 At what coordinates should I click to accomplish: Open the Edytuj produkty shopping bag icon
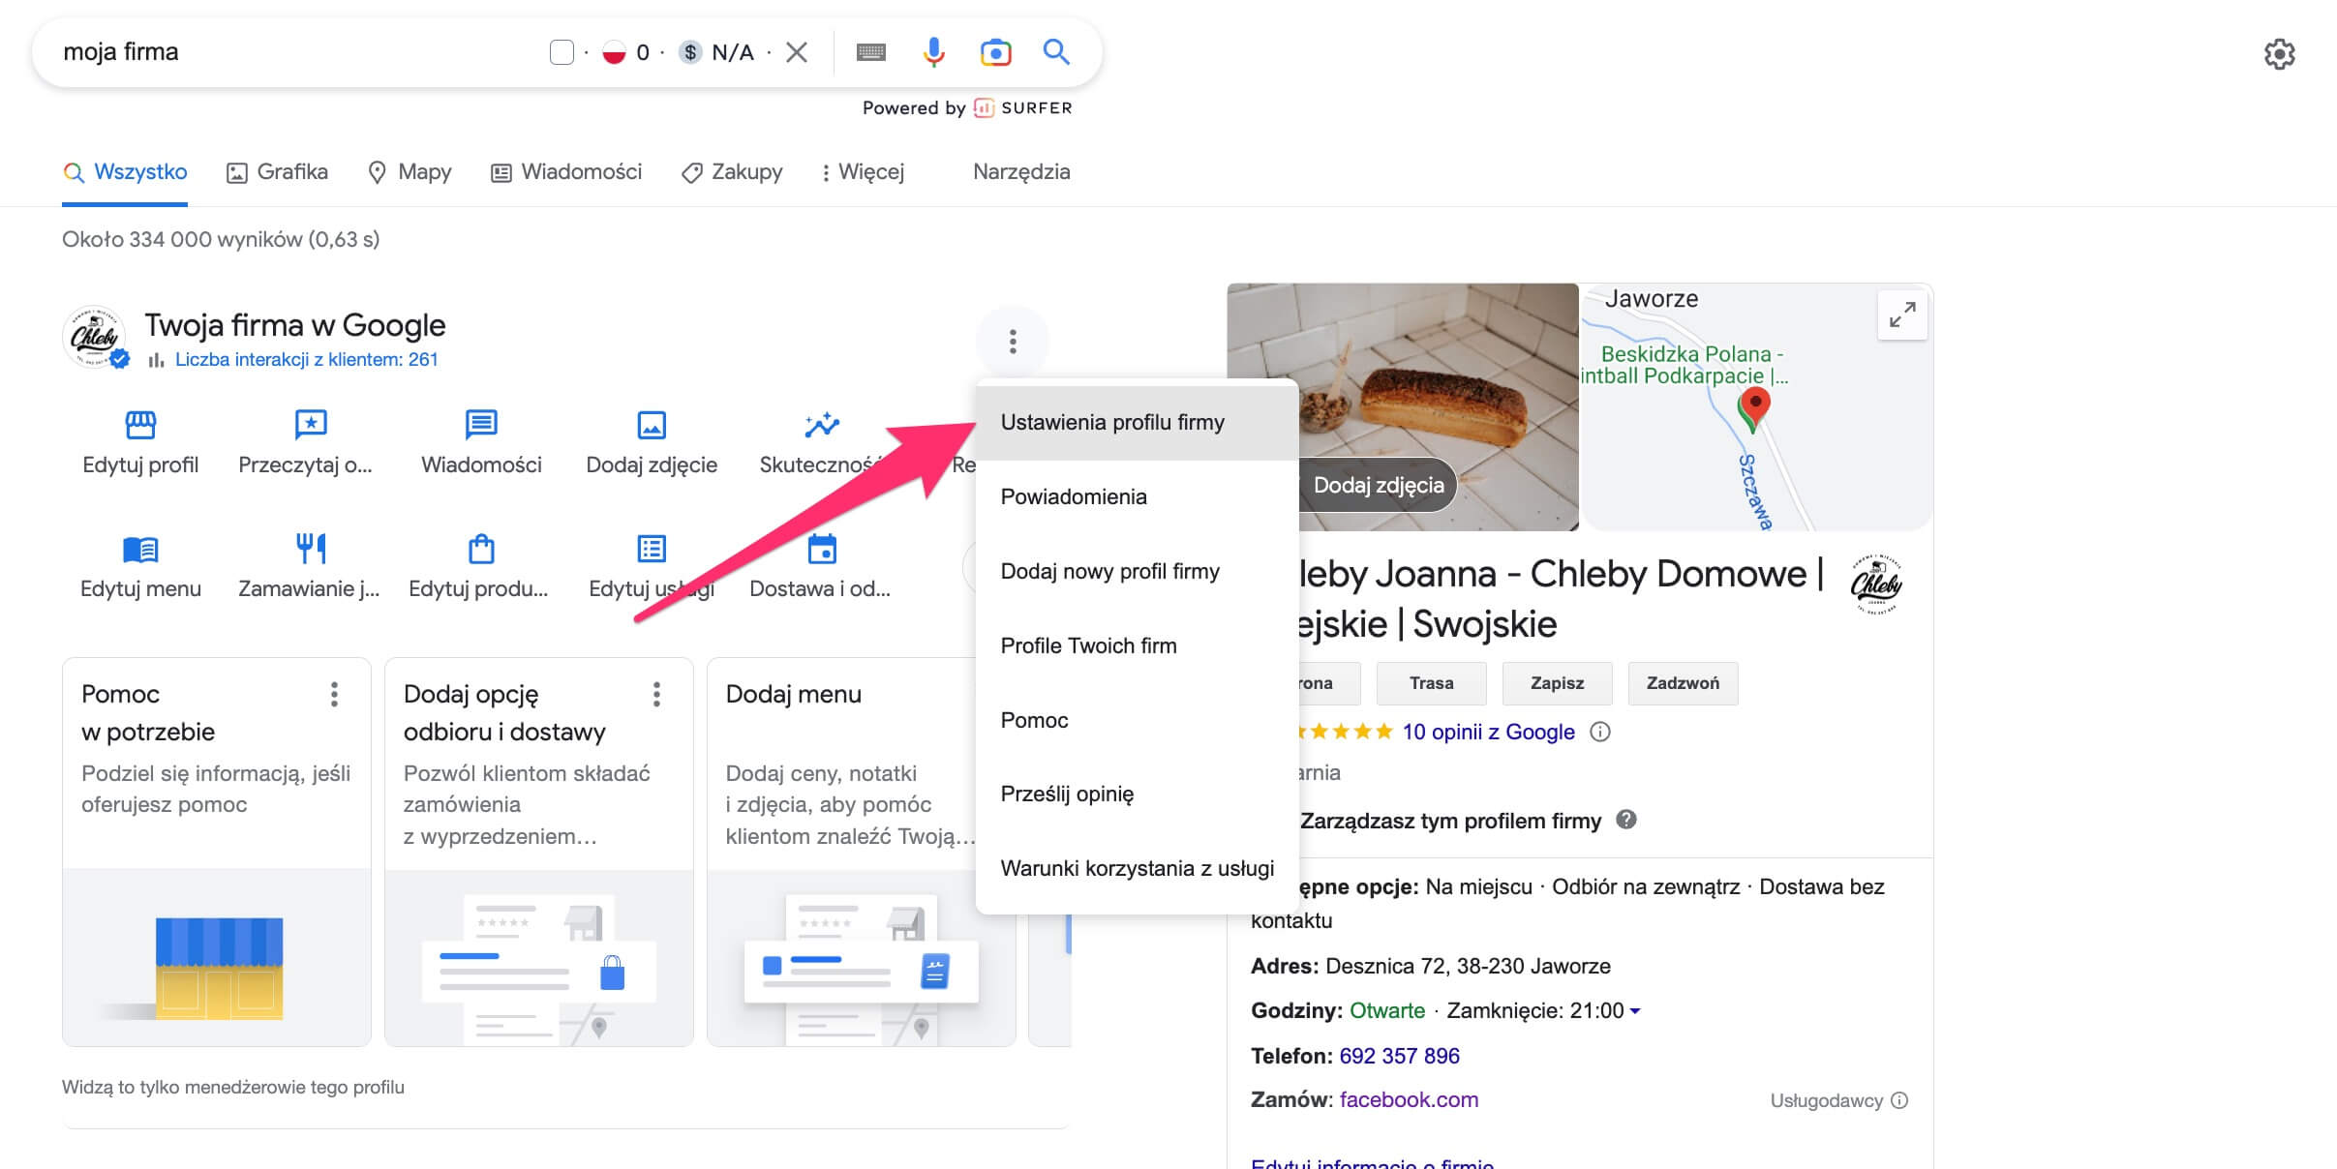481,549
